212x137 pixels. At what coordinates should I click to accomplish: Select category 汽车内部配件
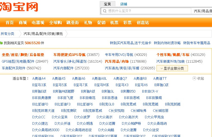pyautogui.click(x=63, y=68)
